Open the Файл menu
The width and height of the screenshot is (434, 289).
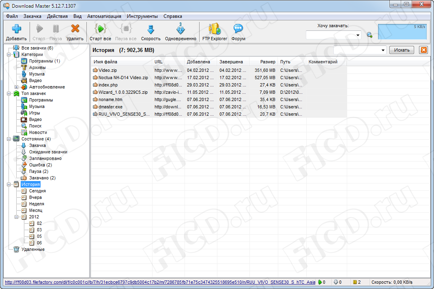(x=12, y=16)
